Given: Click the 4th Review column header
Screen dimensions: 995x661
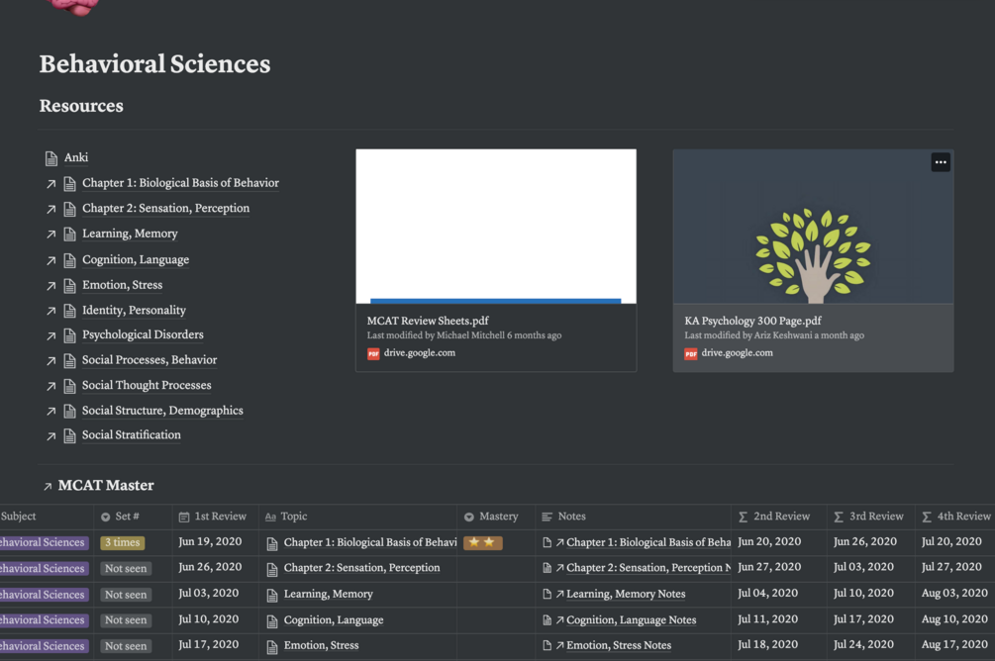Looking at the screenshot, I should point(955,517).
